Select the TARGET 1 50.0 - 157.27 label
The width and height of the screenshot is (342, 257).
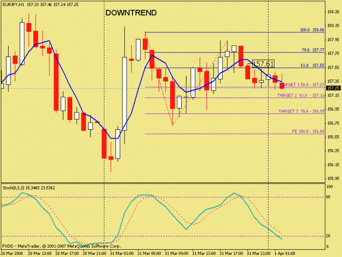click(302, 84)
